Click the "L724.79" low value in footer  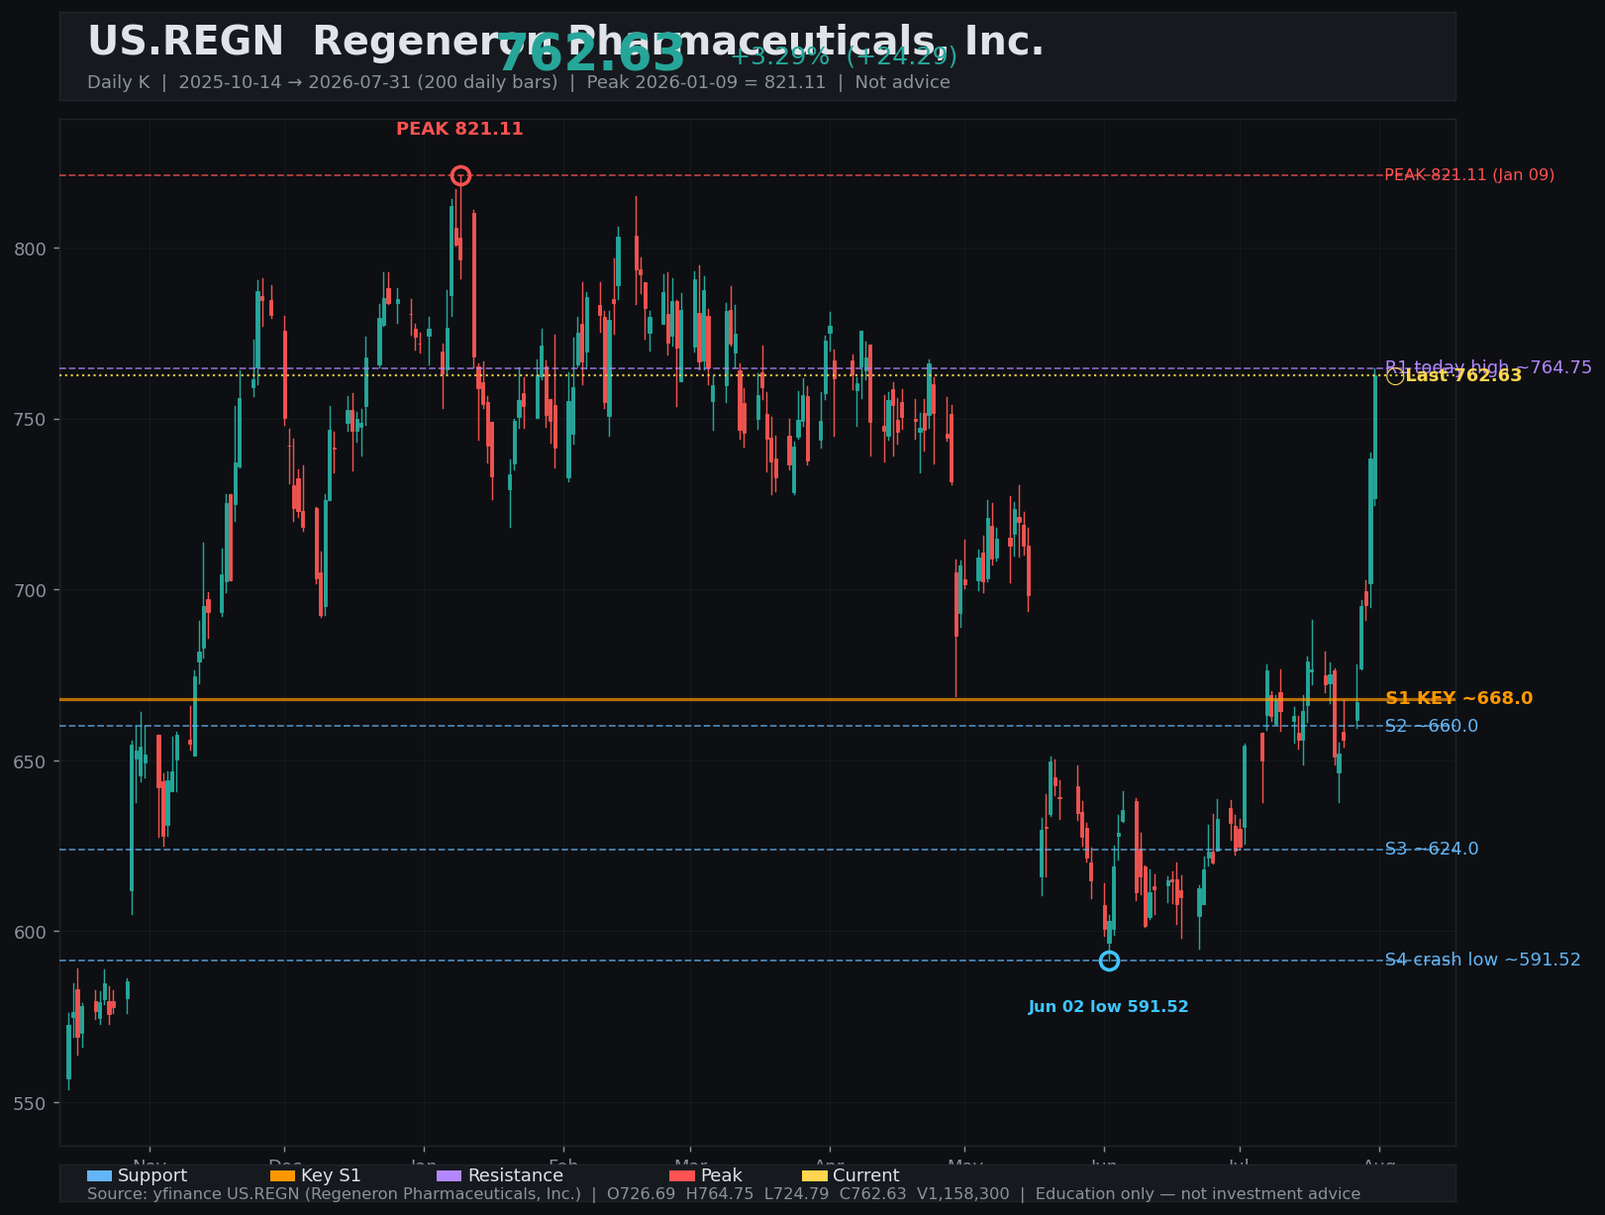coord(797,1194)
